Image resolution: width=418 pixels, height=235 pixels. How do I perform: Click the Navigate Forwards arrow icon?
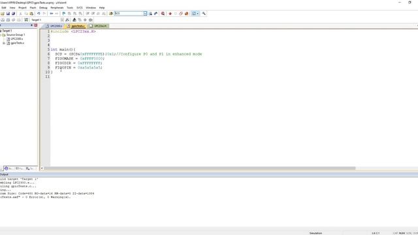[x=57, y=14]
